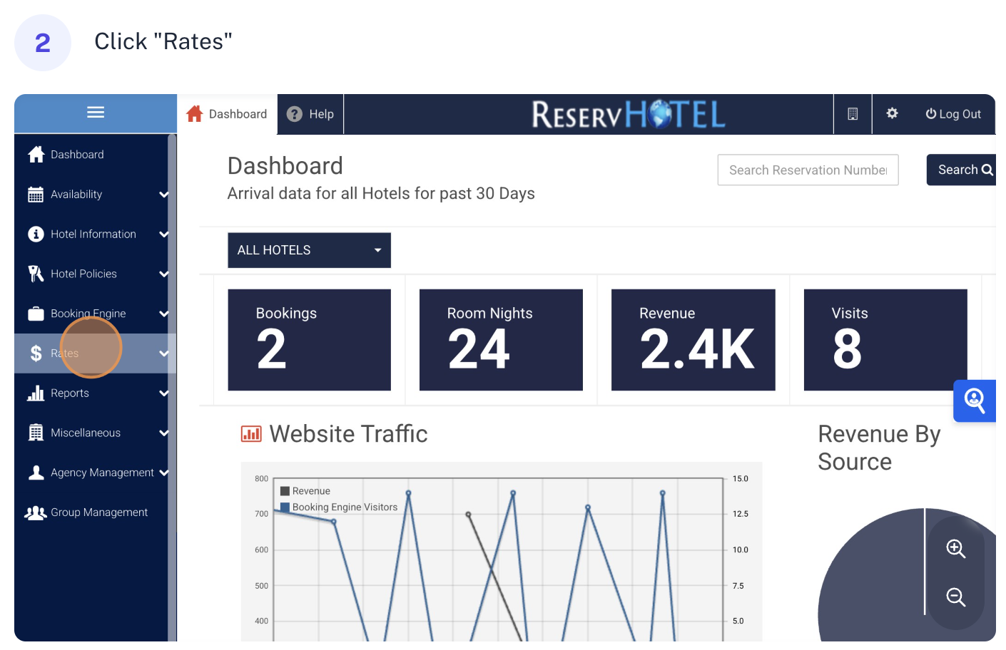Open the Miscellaneous menu item

tap(91, 433)
